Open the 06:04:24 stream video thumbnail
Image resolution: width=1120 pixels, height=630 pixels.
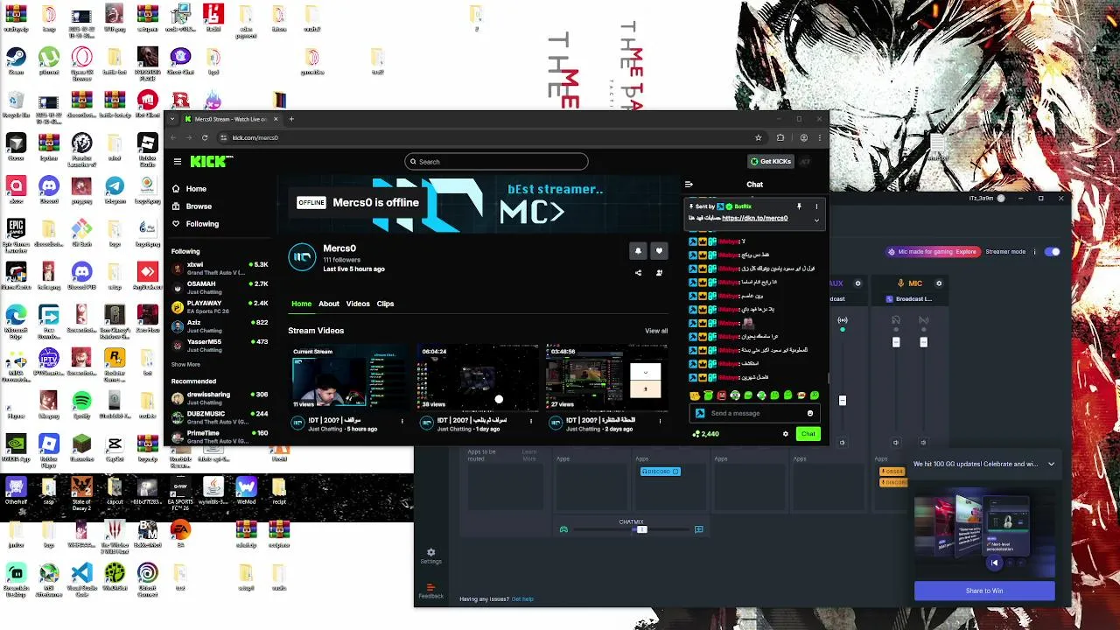pos(476,377)
